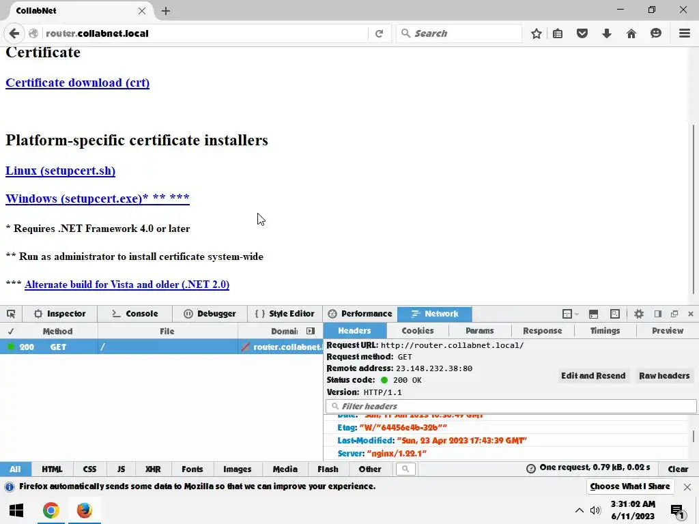The image size is (699, 524).
Task: Open devtools settings gear
Action: coord(639,314)
